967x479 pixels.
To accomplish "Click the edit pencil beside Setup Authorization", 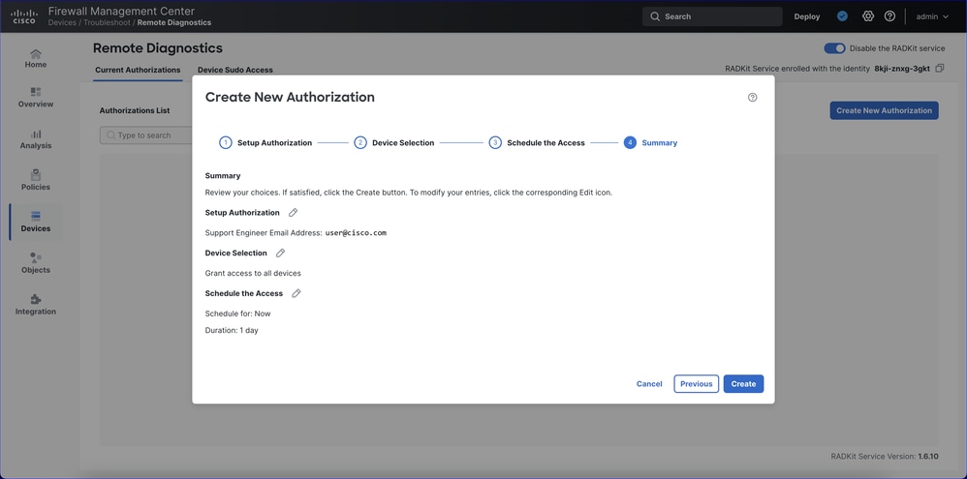I will pyautogui.click(x=293, y=213).
